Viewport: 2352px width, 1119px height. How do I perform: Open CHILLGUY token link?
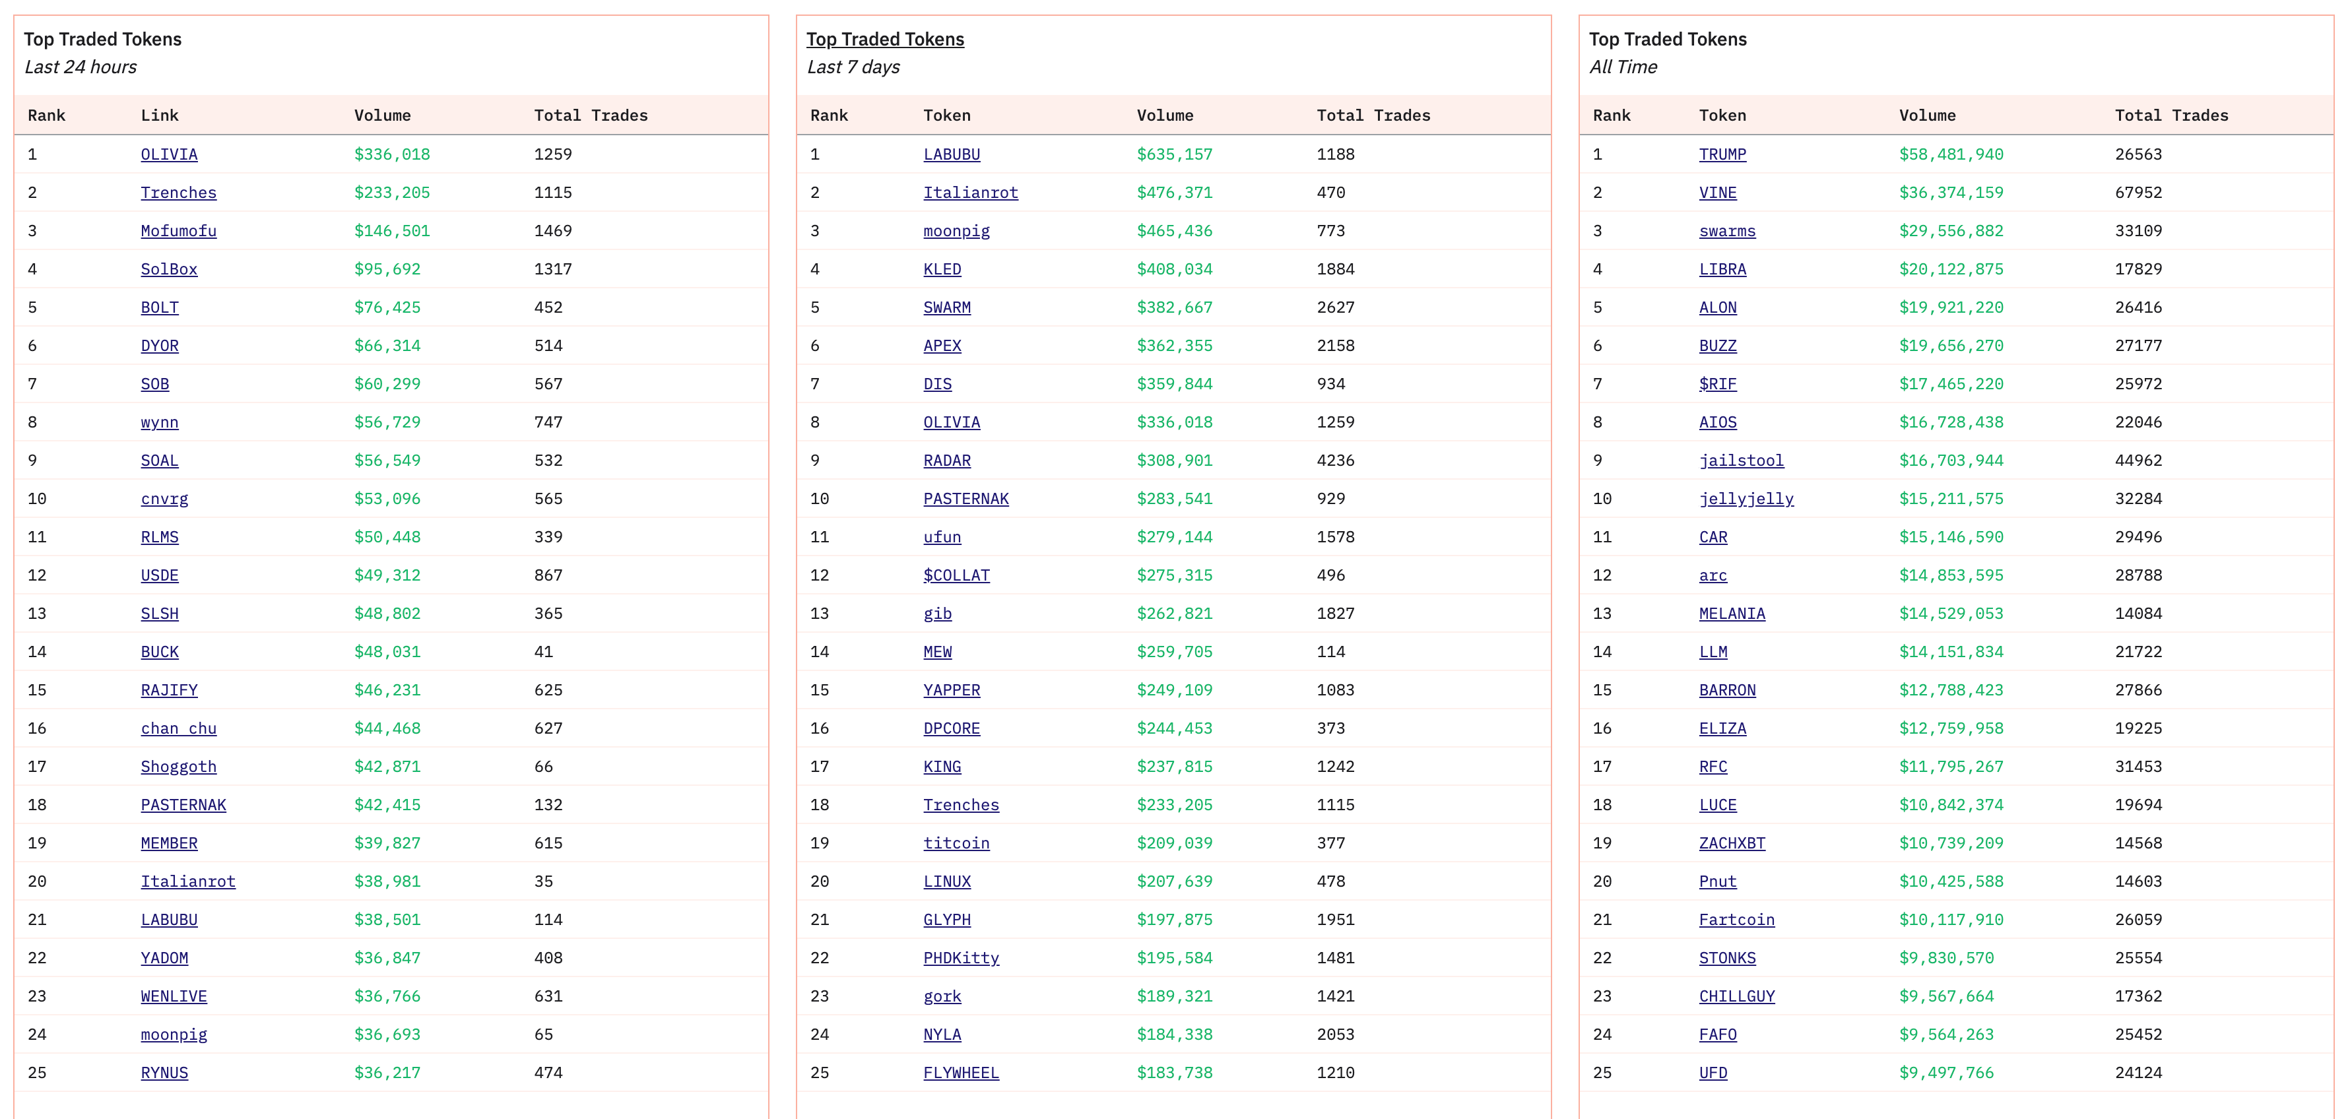(x=1736, y=996)
